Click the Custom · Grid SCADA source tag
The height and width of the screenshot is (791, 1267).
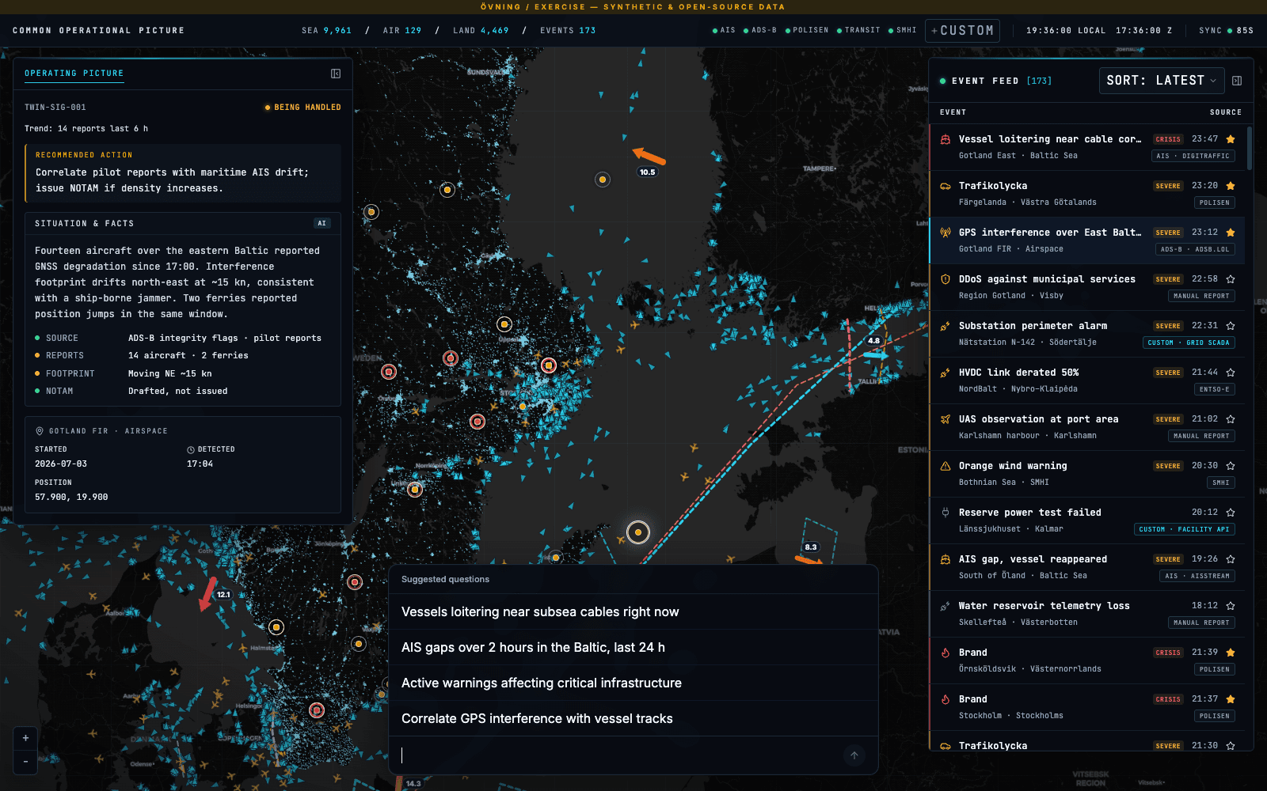point(1189,343)
